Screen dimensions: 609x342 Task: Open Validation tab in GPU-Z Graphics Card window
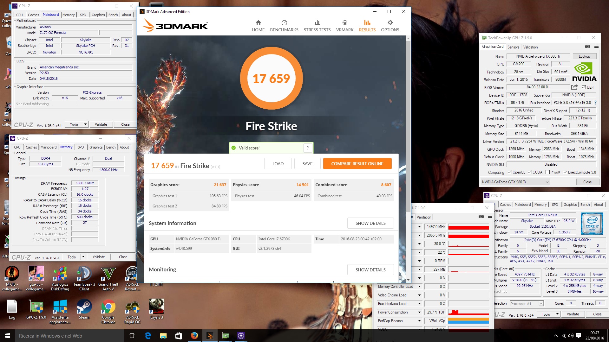tap(530, 47)
